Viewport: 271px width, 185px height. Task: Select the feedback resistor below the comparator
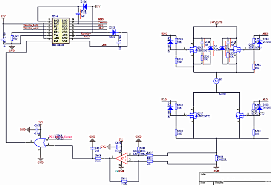click(x=124, y=181)
